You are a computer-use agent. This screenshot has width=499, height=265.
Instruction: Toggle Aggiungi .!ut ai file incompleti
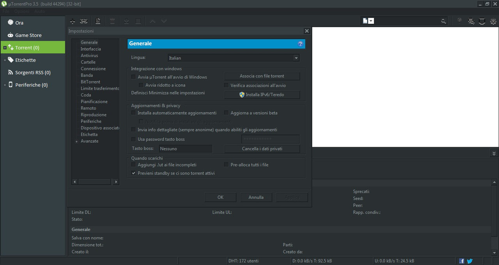133,165
